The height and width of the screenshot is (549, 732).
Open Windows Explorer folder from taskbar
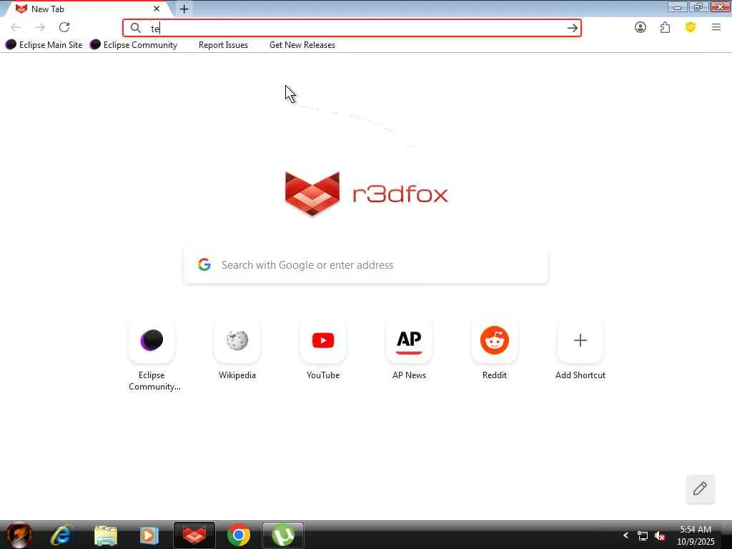[106, 535]
